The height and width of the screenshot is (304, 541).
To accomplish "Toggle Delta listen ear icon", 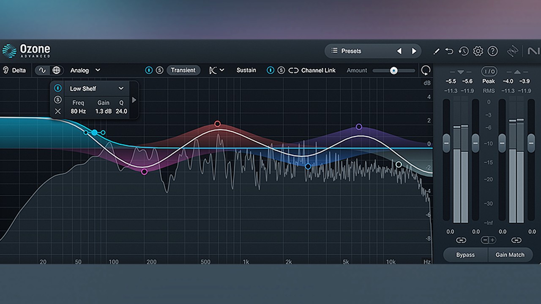I will pos(6,70).
